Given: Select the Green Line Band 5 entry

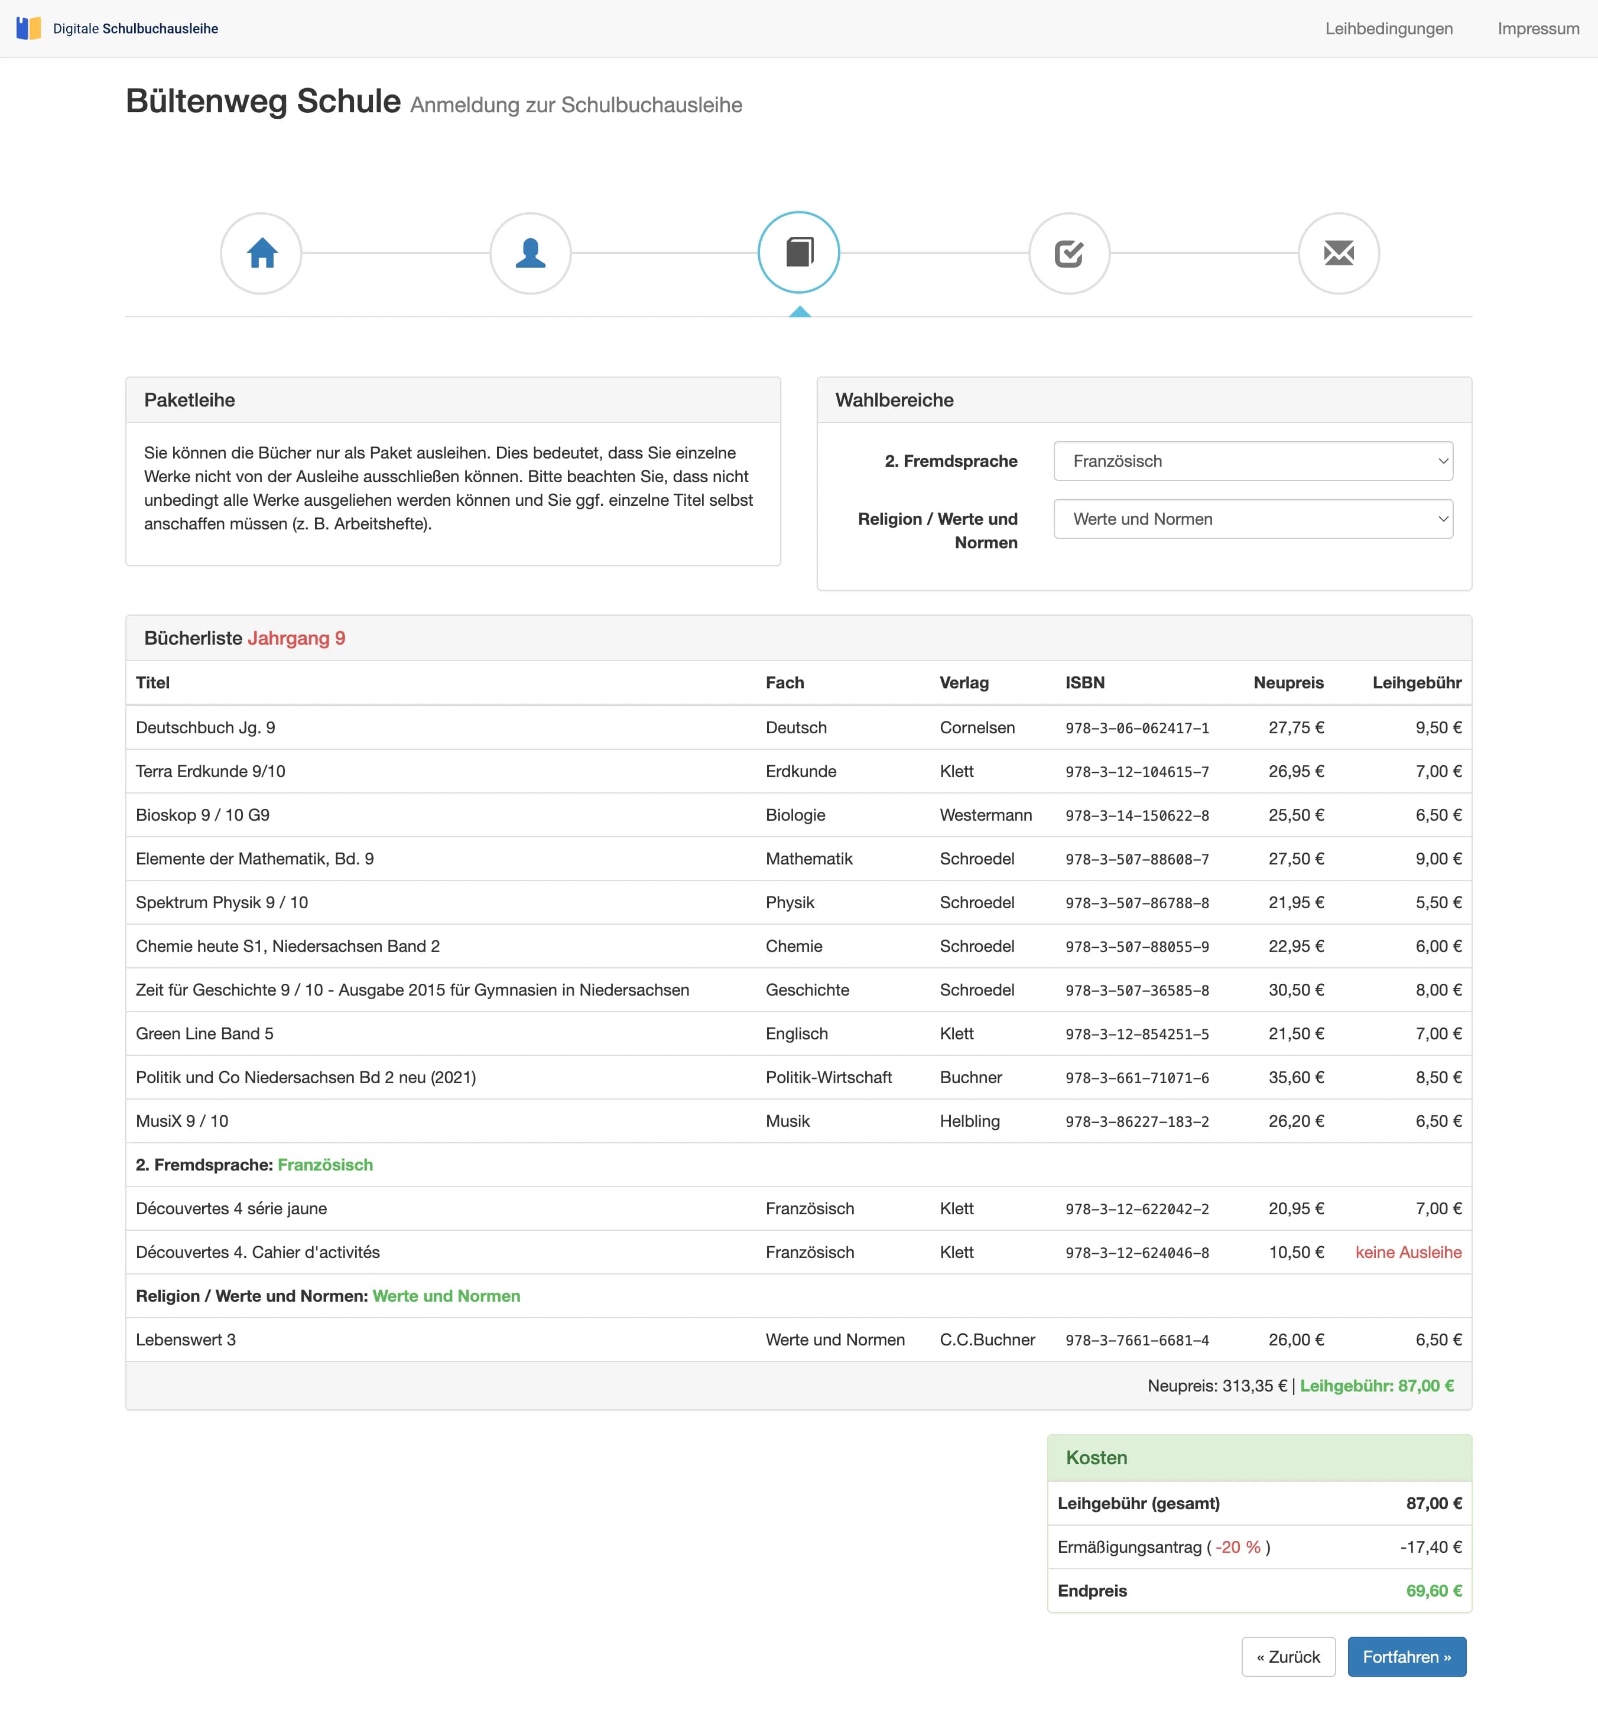Looking at the screenshot, I should (x=205, y=1033).
